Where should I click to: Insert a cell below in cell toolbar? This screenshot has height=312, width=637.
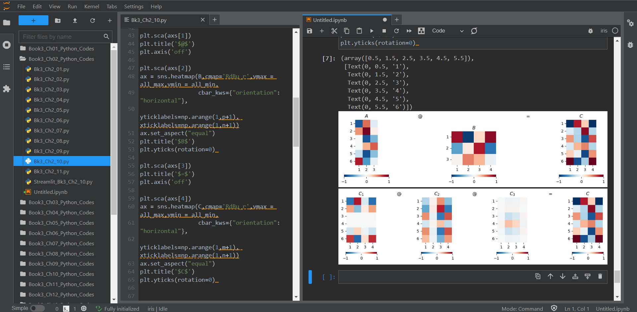[x=588, y=276]
